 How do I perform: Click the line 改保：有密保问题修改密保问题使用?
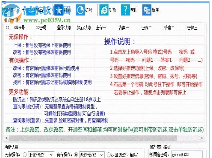[x=46, y=68]
